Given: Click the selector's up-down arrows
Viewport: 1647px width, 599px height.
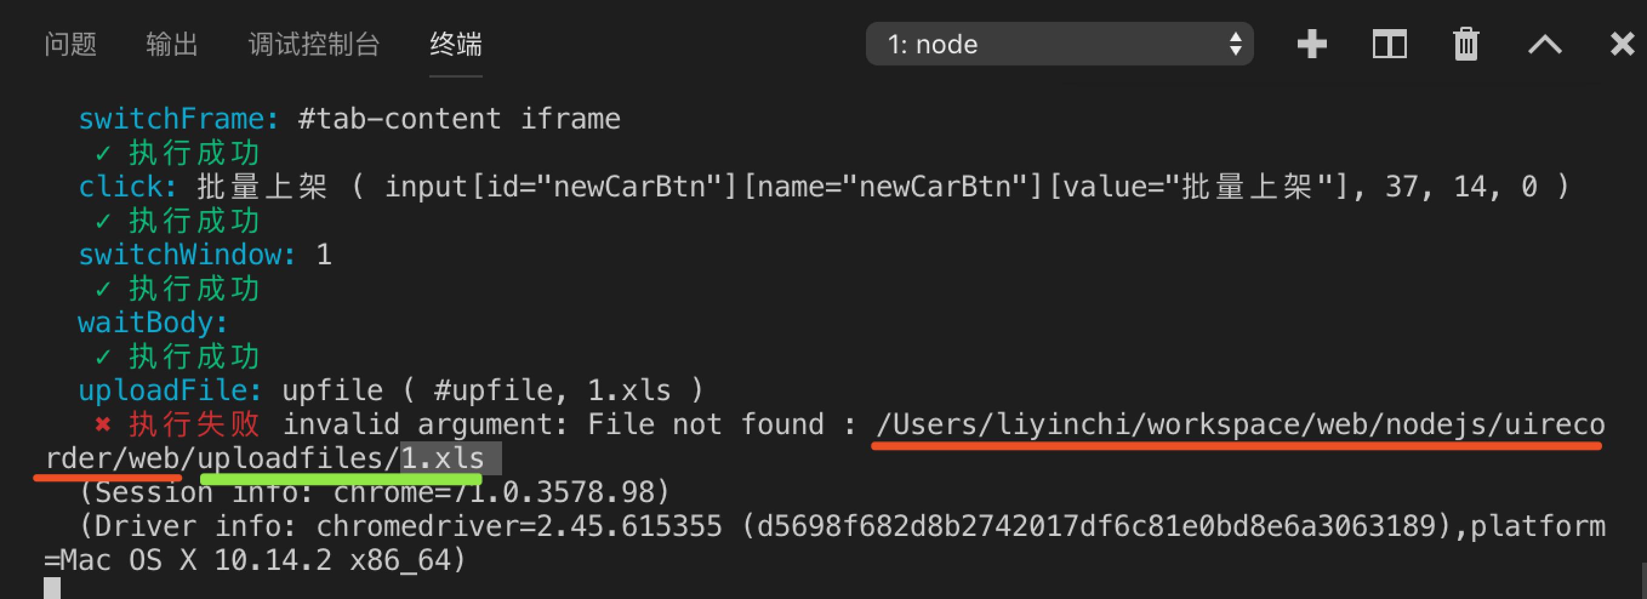Looking at the screenshot, I should pyautogui.click(x=1235, y=44).
